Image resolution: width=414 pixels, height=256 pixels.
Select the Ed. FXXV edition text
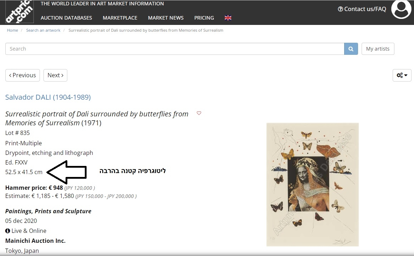click(16, 162)
